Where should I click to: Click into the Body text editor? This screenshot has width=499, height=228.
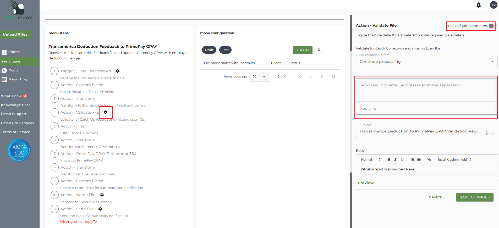point(427,169)
